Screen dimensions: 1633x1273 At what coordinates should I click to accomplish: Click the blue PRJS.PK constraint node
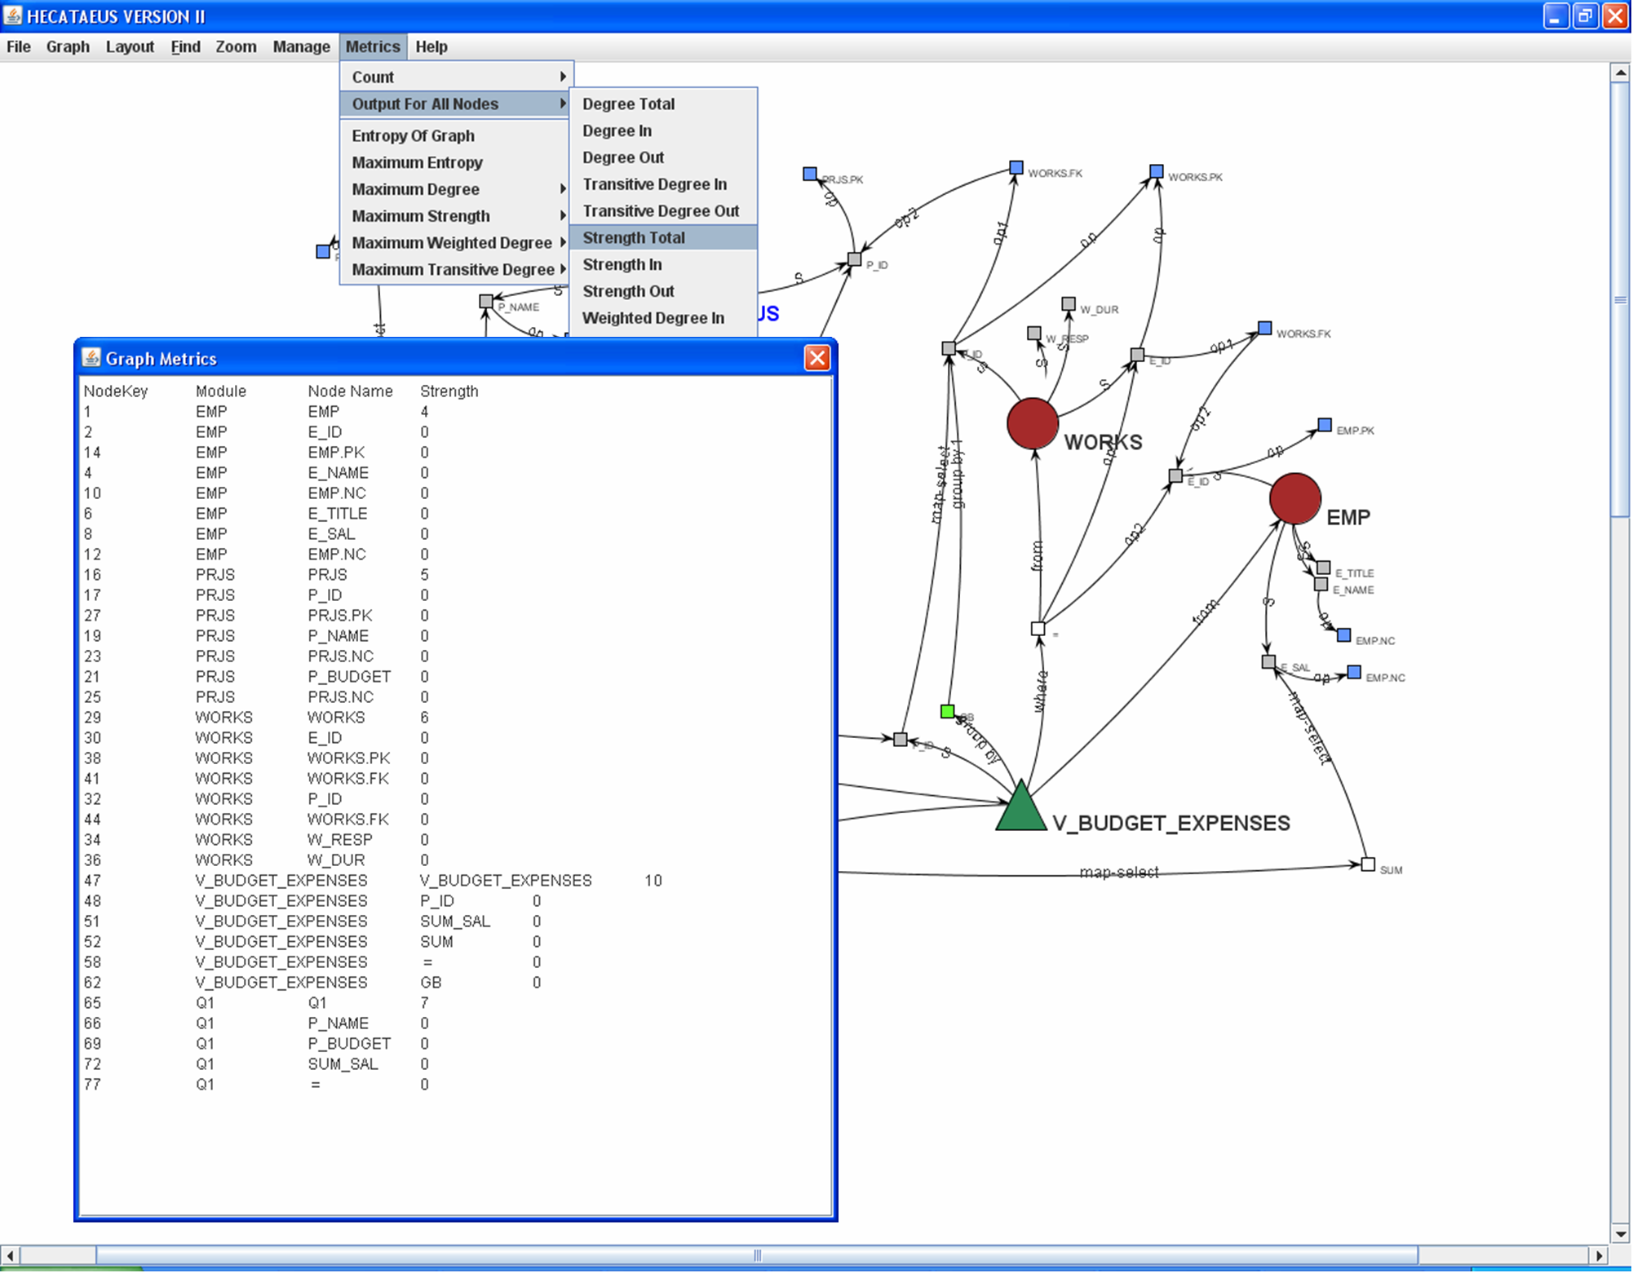point(809,174)
